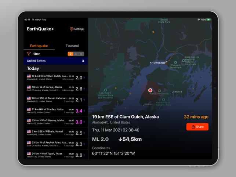The height and width of the screenshot is (177, 236).
Task: Select magnitude 5 filter segment
Action: tap(81, 54)
